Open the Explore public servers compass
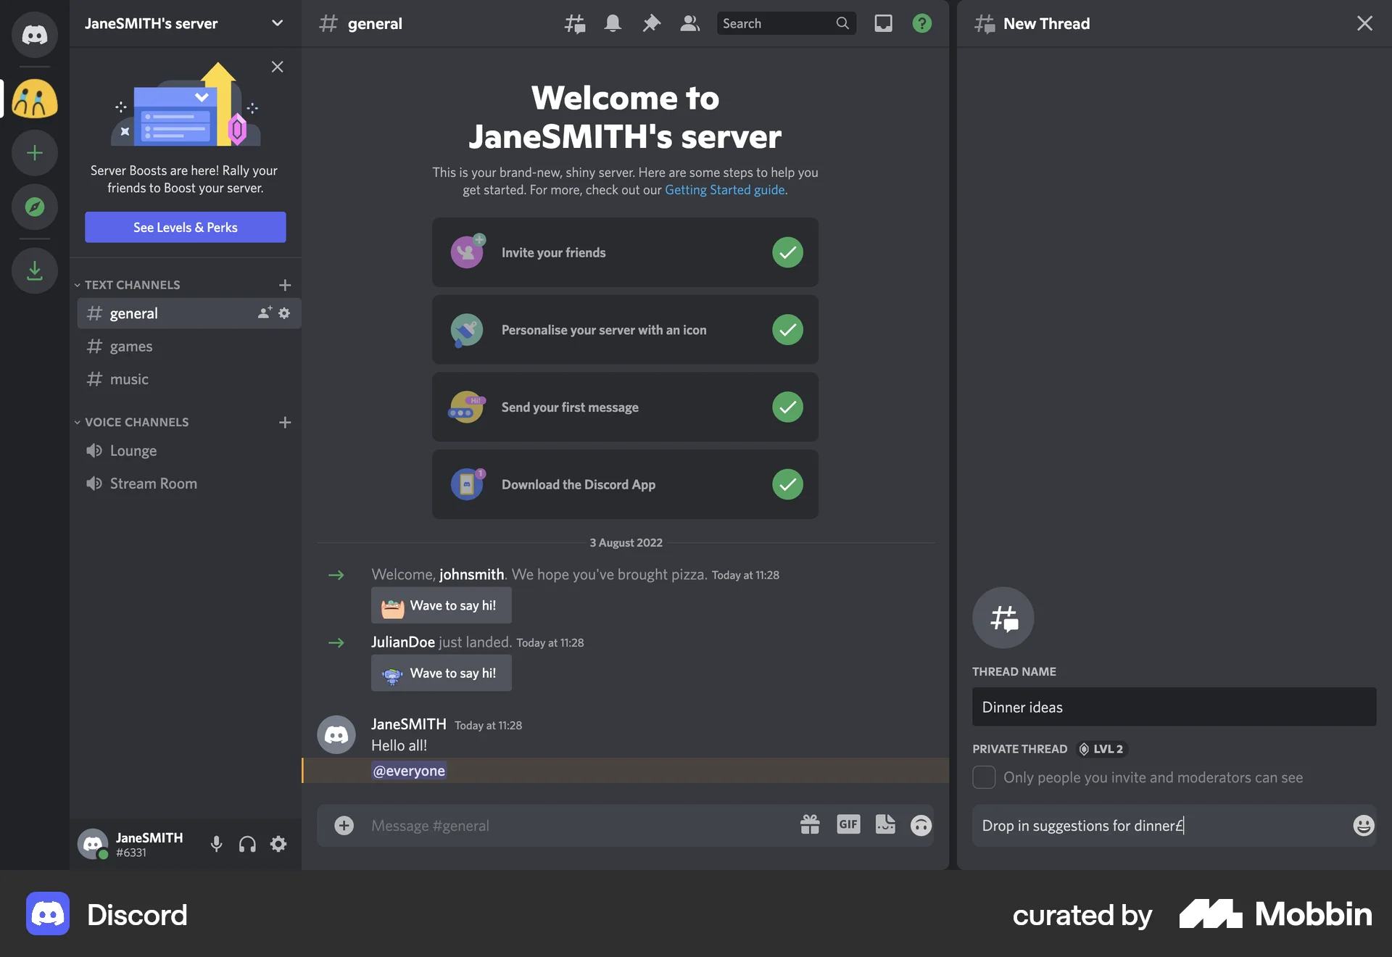Viewport: 1392px width, 957px height. coord(34,207)
